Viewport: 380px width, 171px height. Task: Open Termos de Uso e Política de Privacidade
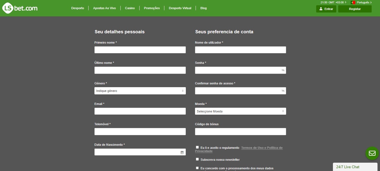click(262, 148)
